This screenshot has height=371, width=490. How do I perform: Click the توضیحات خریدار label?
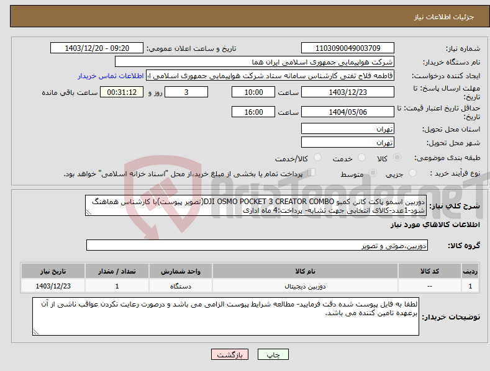[451, 317]
